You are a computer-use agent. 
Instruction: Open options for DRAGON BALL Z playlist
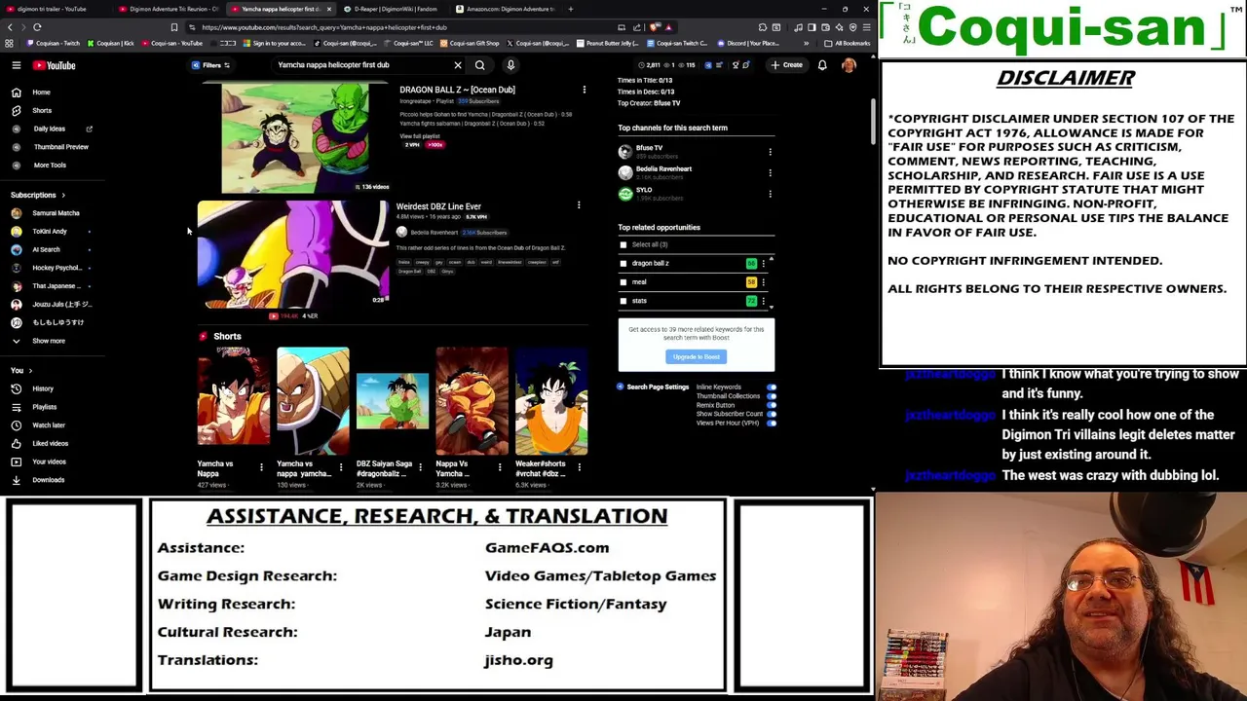point(585,90)
